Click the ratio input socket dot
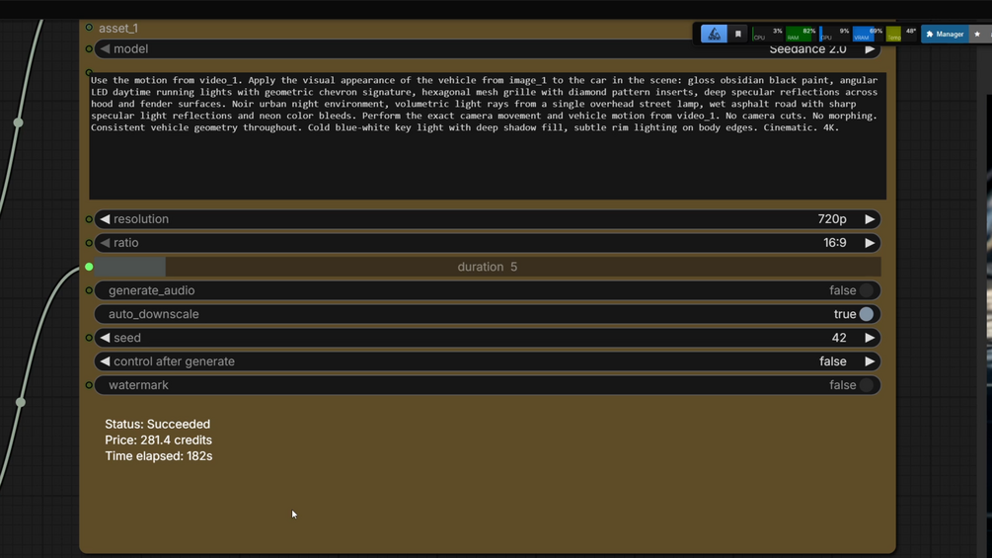This screenshot has height=558, width=992. [x=89, y=243]
